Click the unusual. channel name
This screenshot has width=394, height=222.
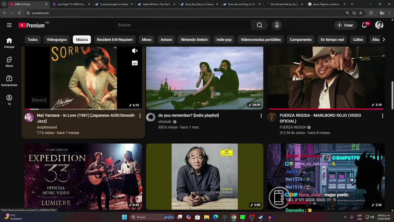click(x=165, y=121)
